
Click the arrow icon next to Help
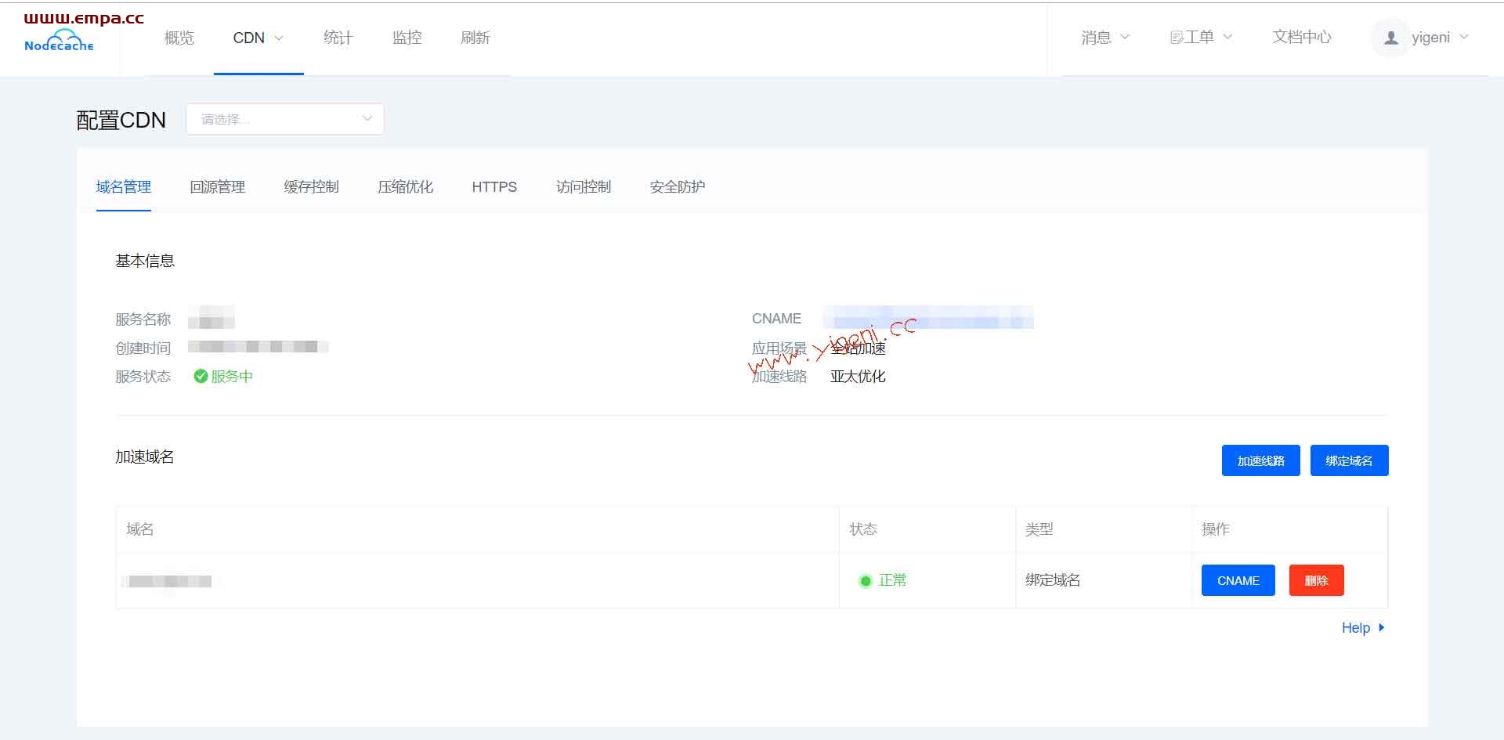(1382, 627)
